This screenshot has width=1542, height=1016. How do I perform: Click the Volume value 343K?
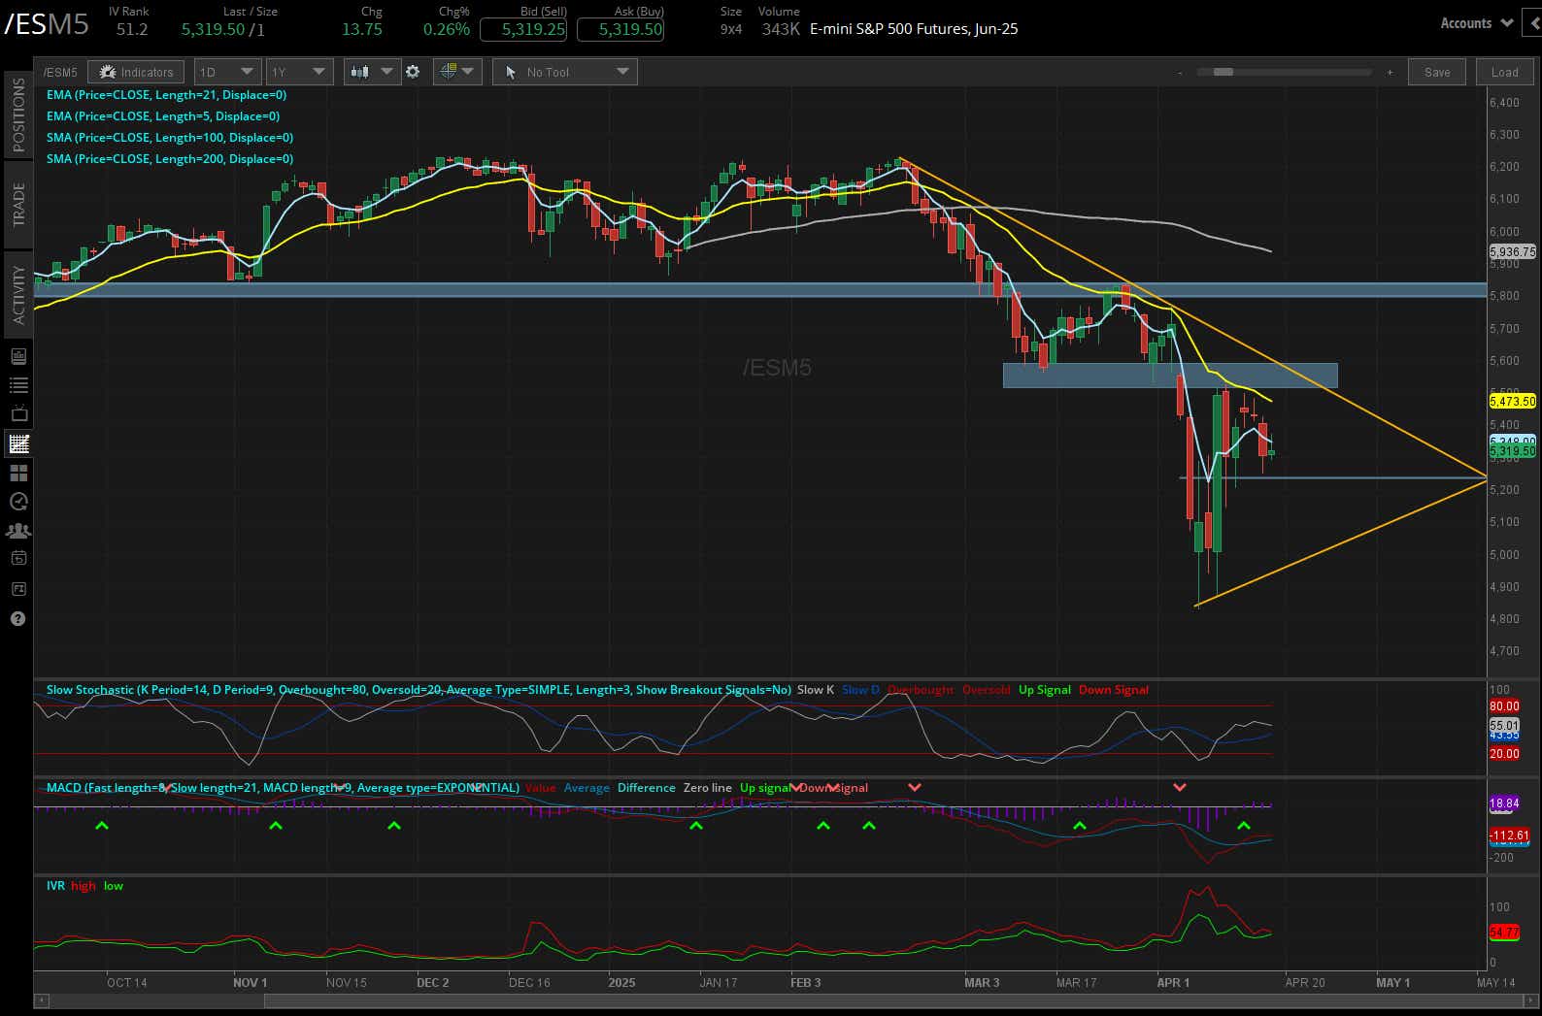[781, 29]
